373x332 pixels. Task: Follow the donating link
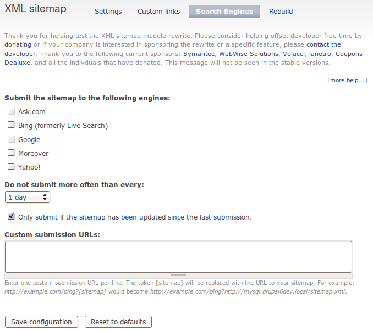point(18,44)
